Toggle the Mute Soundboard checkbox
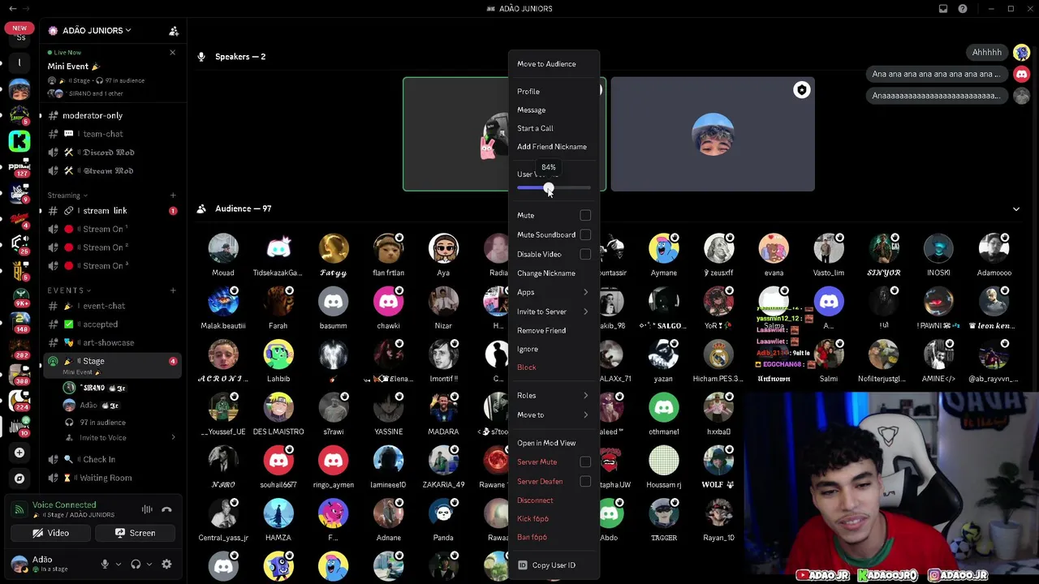Image resolution: width=1039 pixels, height=584 pixels. tap(585, 235)
